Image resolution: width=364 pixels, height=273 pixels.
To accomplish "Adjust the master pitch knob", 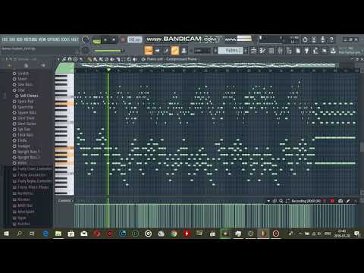I will (86, 50).
